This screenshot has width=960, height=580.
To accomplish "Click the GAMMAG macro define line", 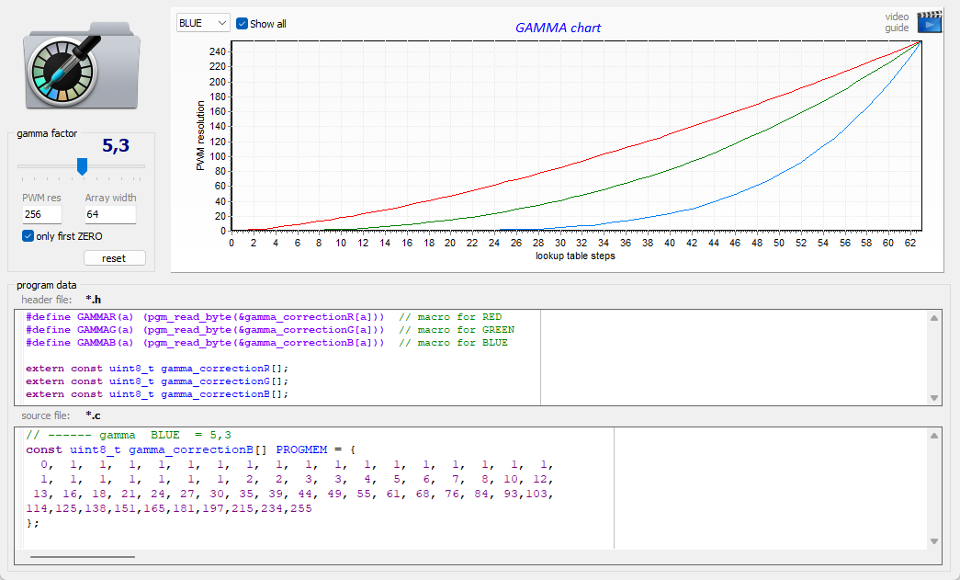I will coord(270,329).
